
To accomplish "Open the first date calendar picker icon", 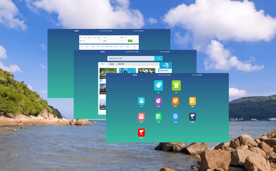I will pos(89,37).
